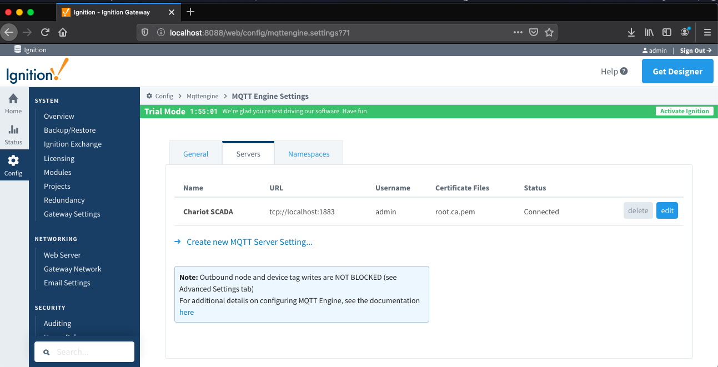Click the Get Designer button
The height and width of the screenshot is (367, 718).
[x=677, y=71]
